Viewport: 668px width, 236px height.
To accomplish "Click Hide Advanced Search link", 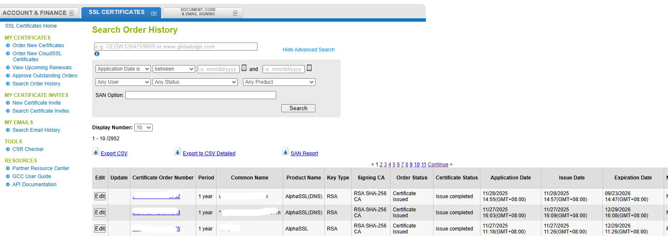I will (x=309, y=50).
